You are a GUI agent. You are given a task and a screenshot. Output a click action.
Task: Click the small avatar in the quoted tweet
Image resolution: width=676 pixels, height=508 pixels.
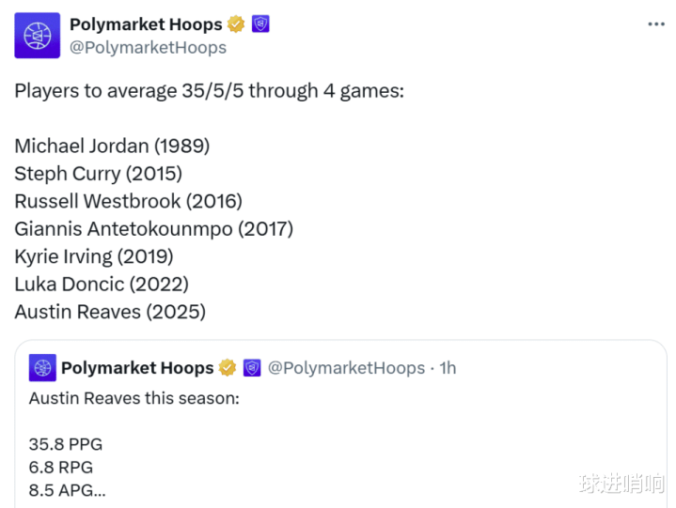(41, 367)
